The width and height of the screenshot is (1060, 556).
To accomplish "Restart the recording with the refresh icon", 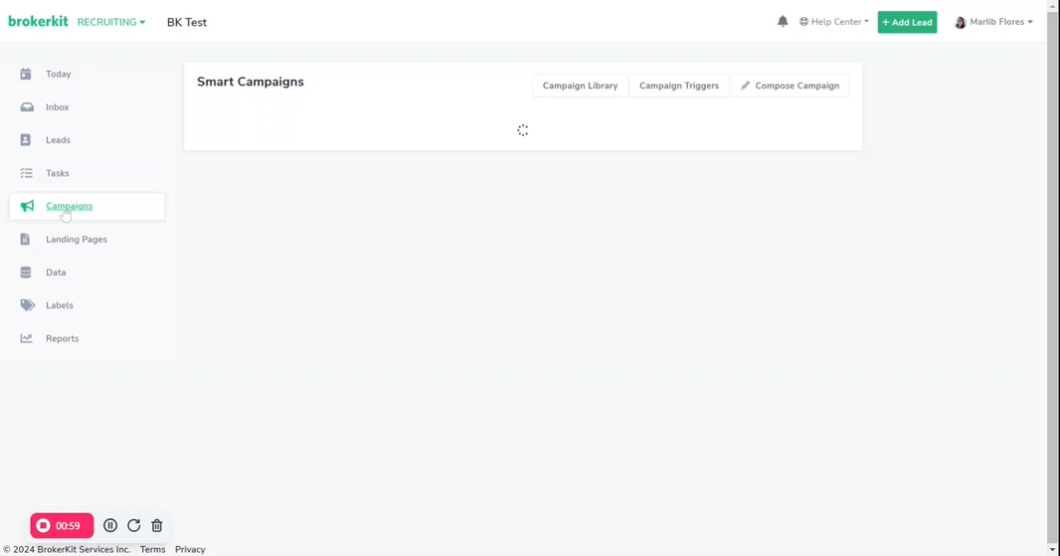I will [x=134, y=526].
